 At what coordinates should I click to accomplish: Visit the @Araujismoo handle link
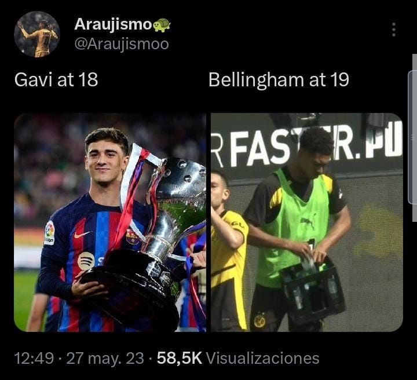(x=122, y=44)
